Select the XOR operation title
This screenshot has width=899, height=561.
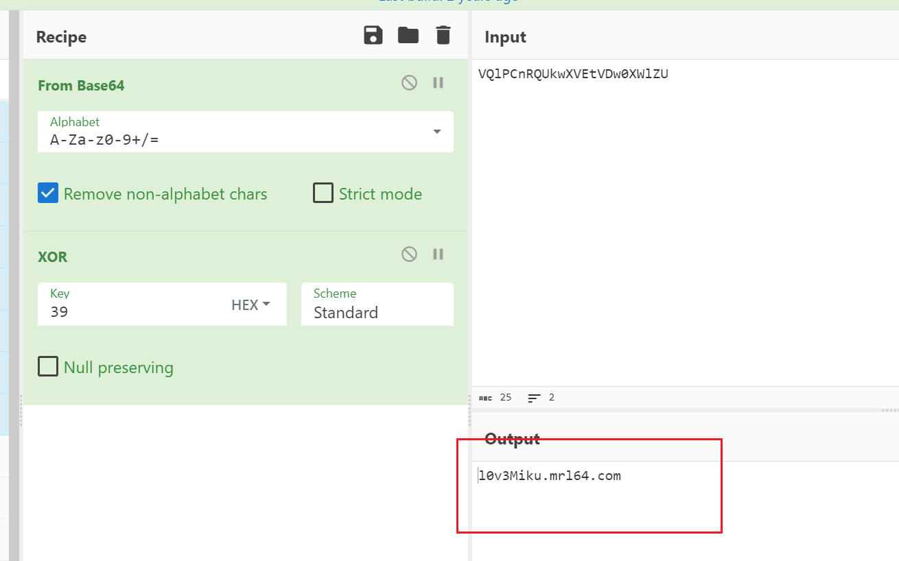tap(53, 257)
